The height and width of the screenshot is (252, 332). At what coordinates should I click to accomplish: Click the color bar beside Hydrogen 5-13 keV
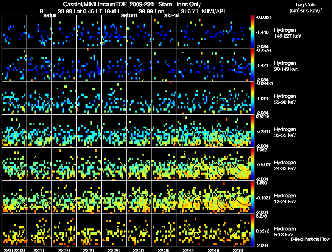pyautogui.click(x=252, y=230)
